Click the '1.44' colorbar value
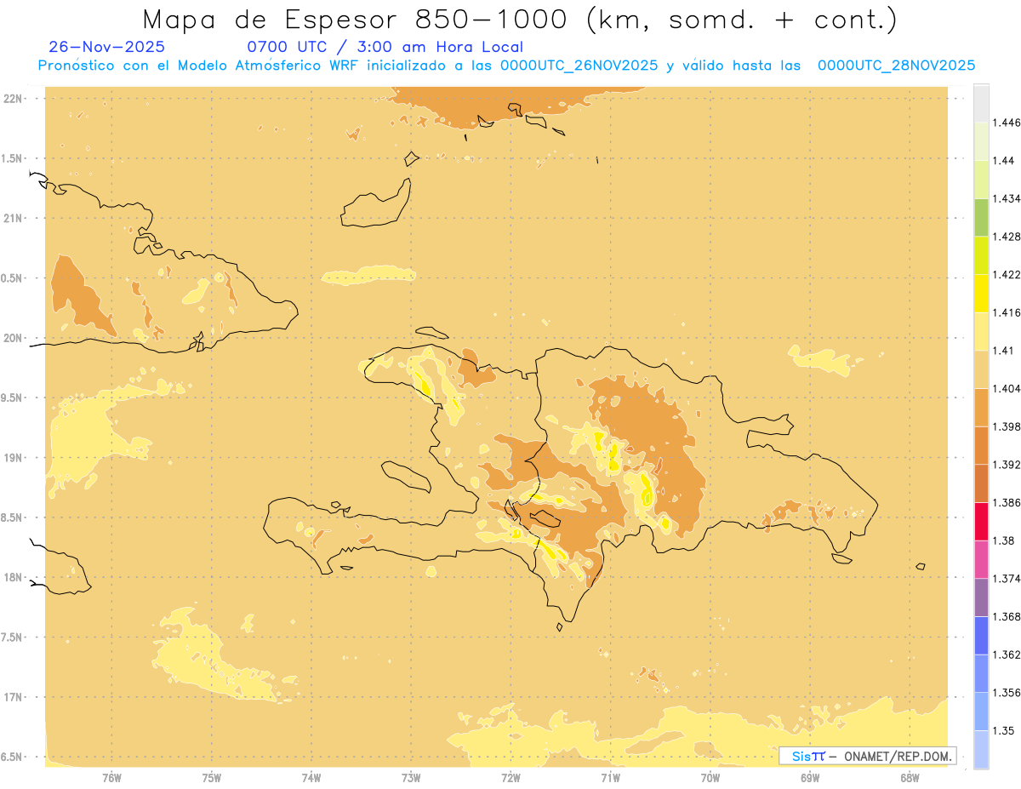The width and height of the screenshot is (1021, 789). [1003, 160]
